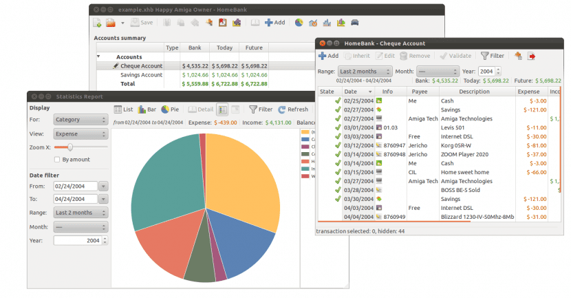571x298 pixels.
Task: Click the export icon with red arrow
Action: (532, 56)
